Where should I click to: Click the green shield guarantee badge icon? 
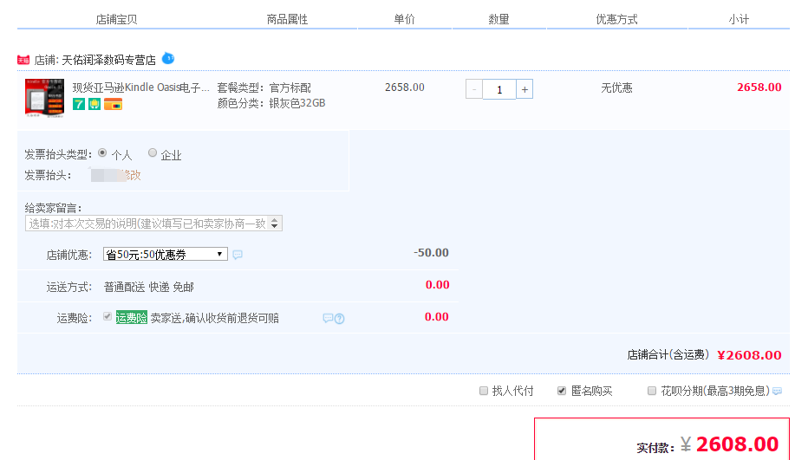94,105
